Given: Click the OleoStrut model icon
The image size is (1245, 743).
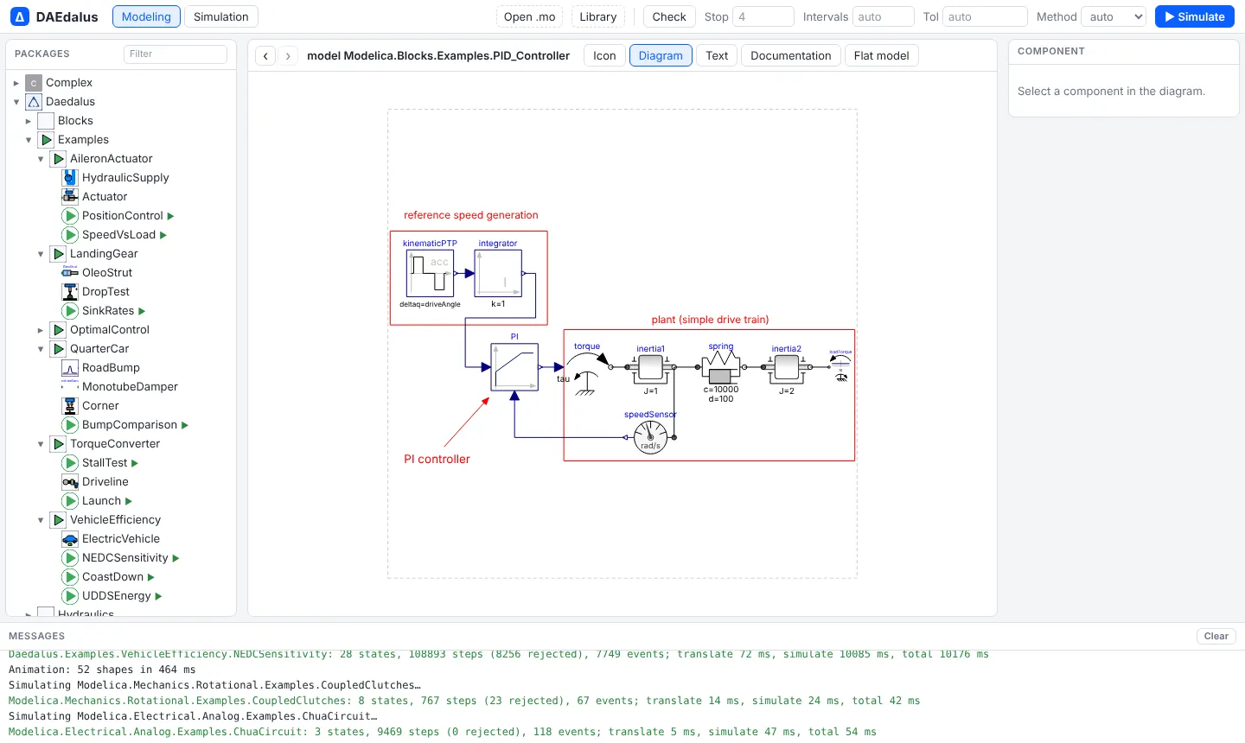Looking at the screenshot, I should pos(70,273).
